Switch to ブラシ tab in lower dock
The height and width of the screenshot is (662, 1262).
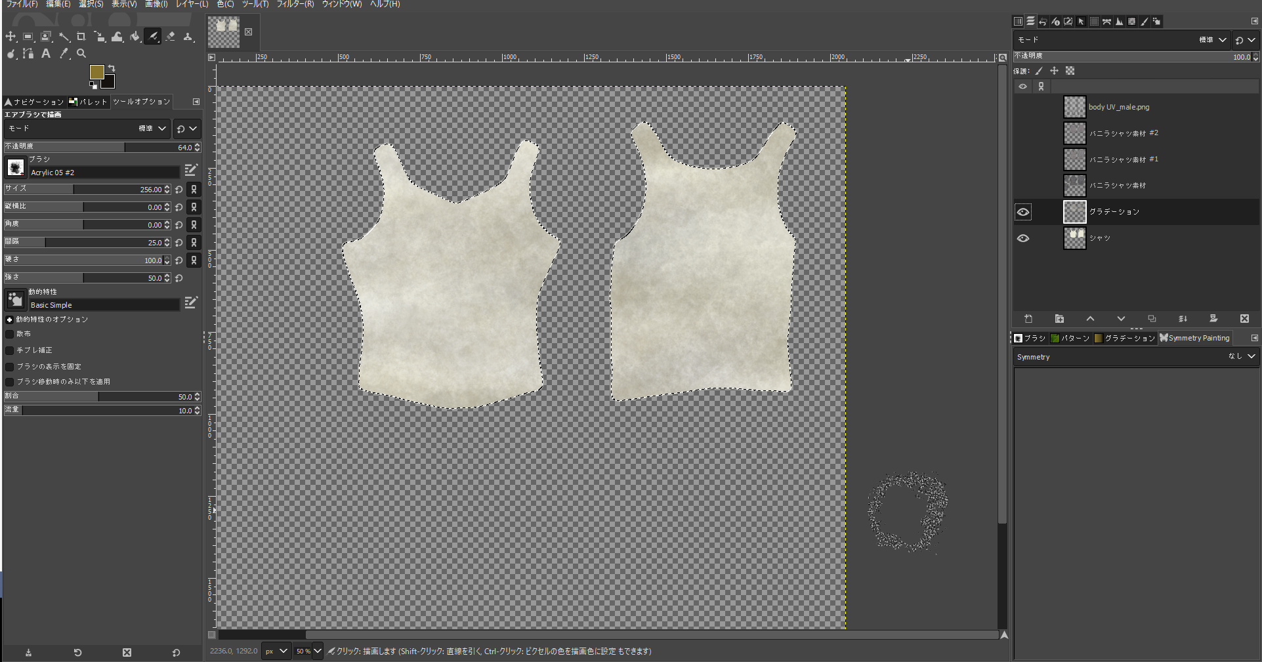pos(1030,338)
